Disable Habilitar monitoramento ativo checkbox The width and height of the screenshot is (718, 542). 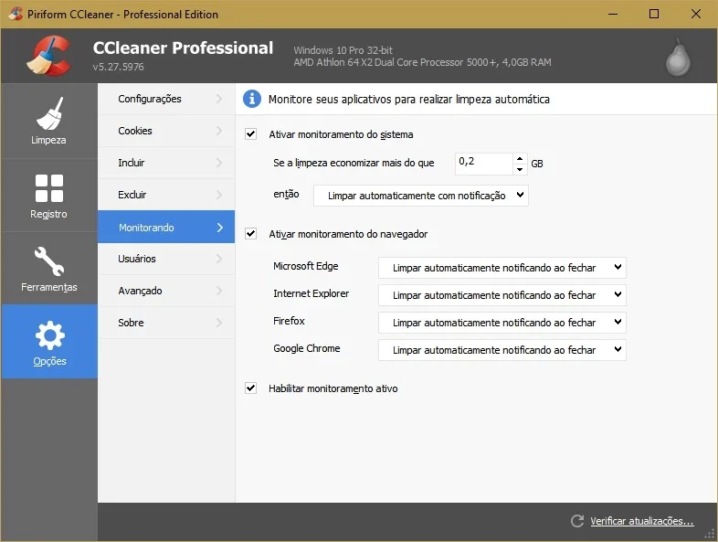(x=250, y=388)
